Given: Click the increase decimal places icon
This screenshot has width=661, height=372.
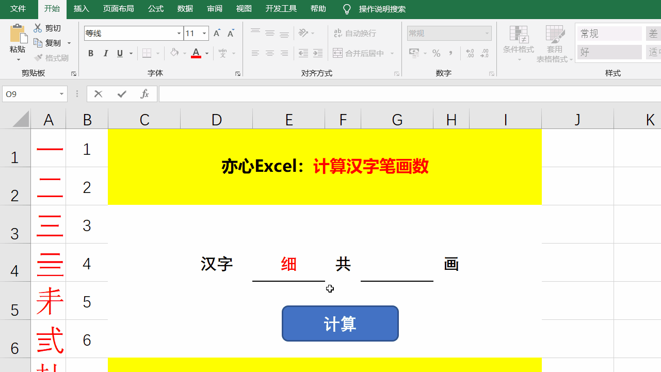Looking at the screenshot, I should [470, 53].
